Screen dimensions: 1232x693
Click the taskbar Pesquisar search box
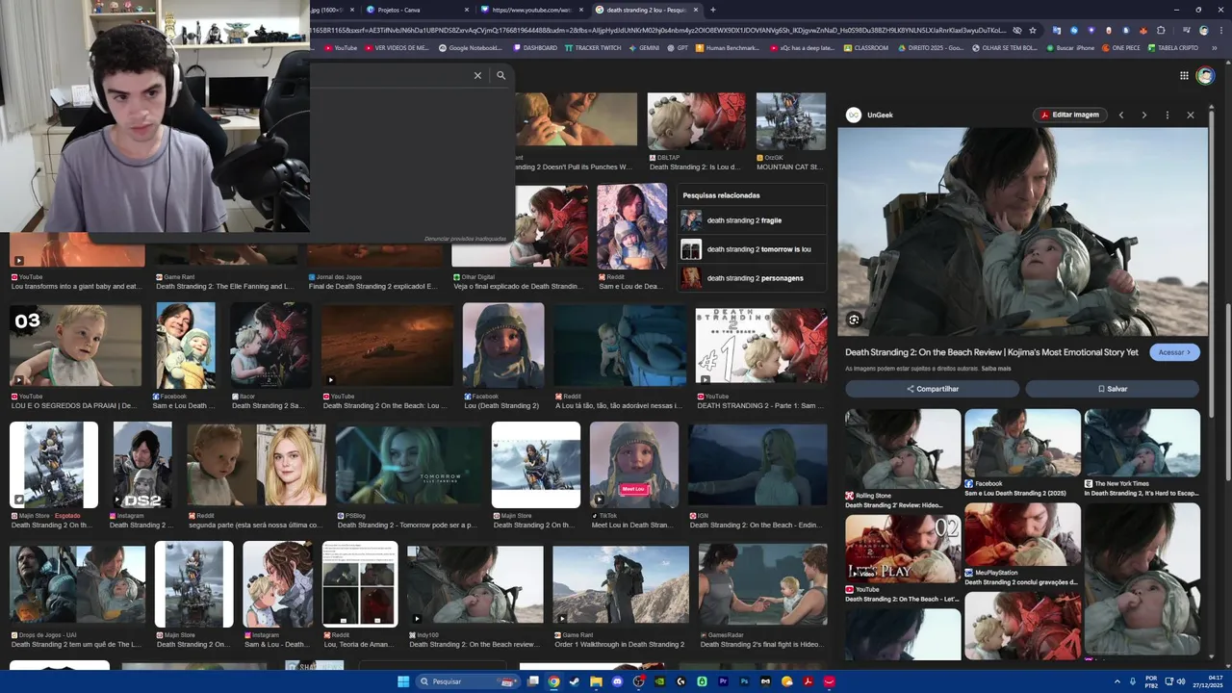[468, 681]
